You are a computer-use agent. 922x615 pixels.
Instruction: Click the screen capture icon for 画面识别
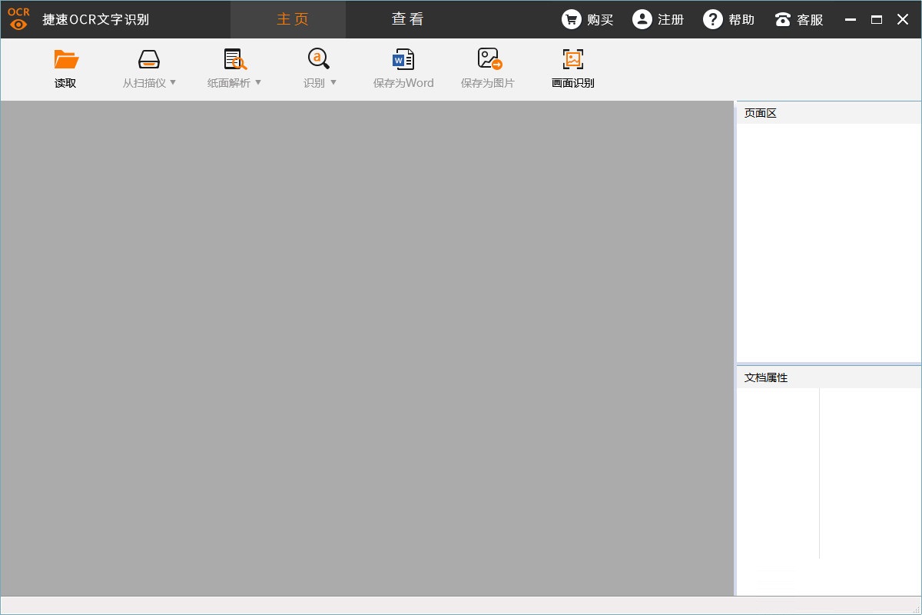573,59
